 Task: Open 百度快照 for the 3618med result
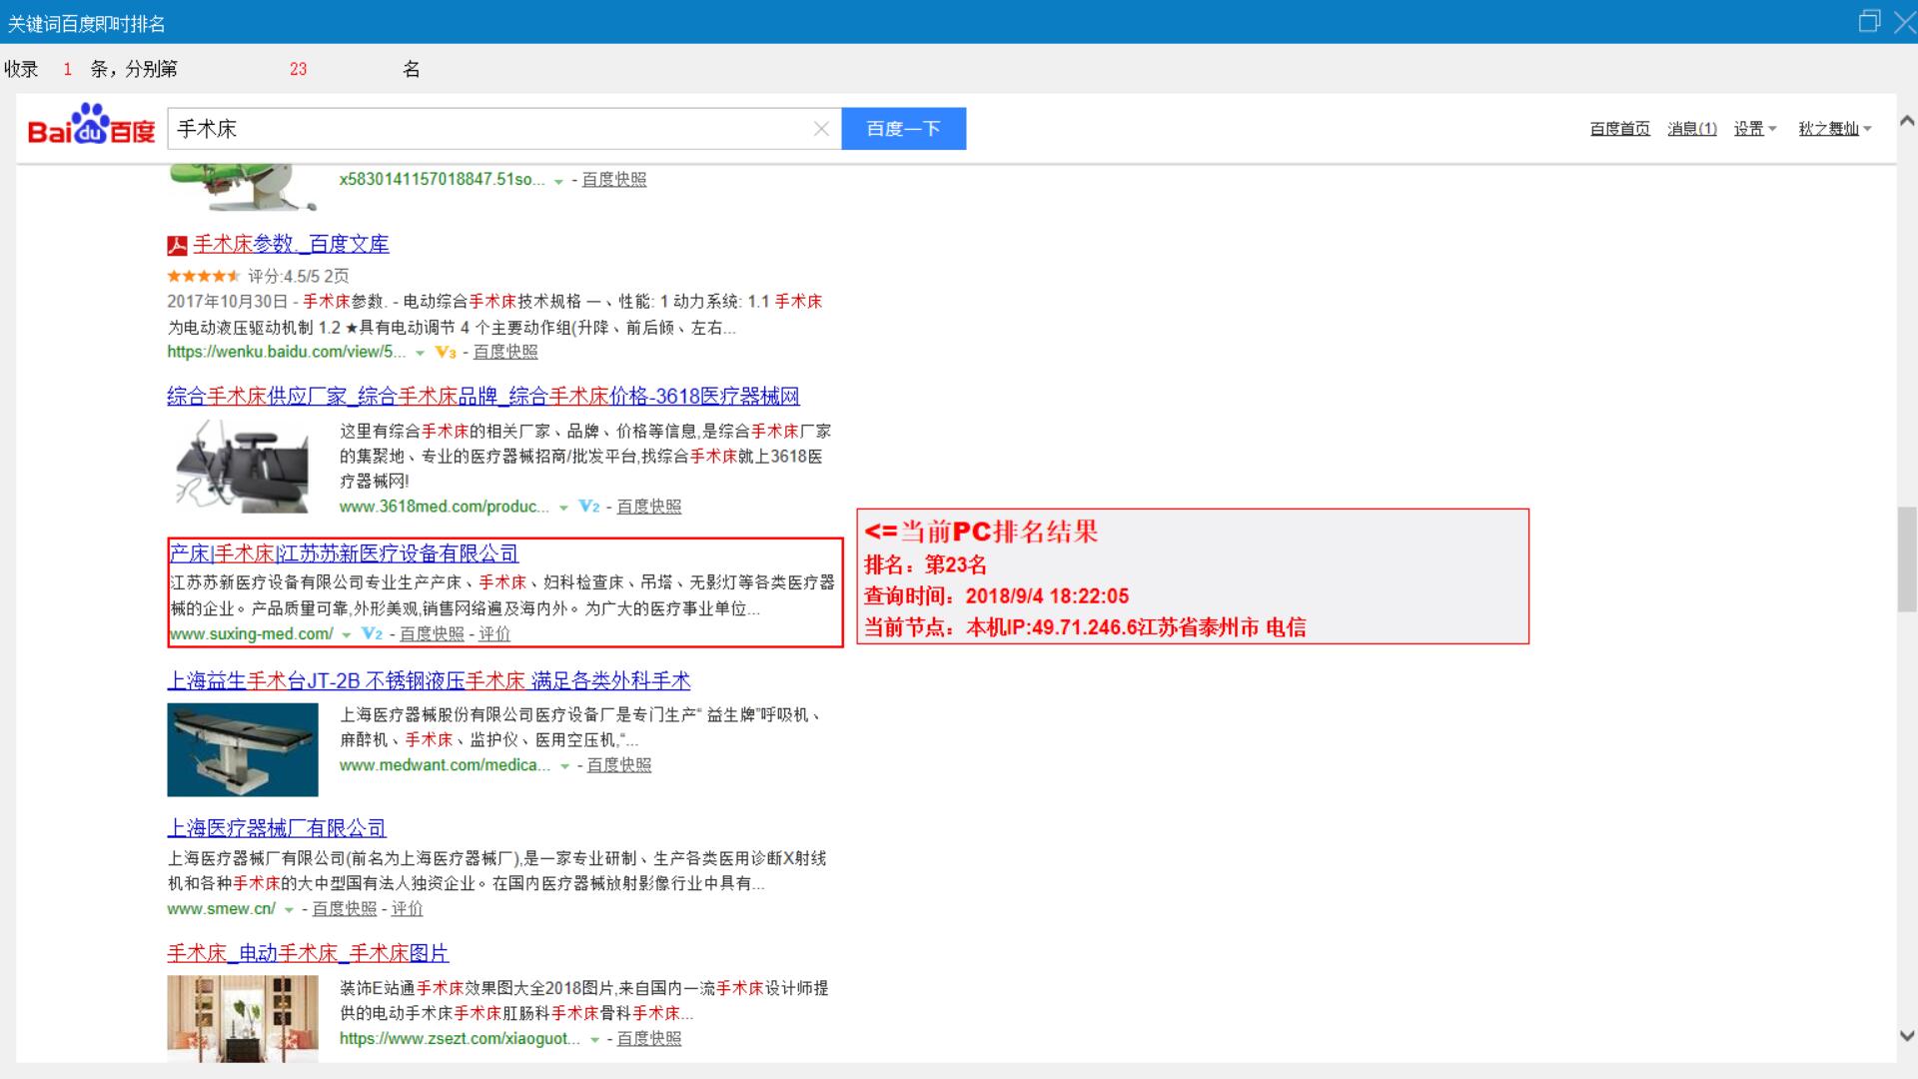click(649, 507)
